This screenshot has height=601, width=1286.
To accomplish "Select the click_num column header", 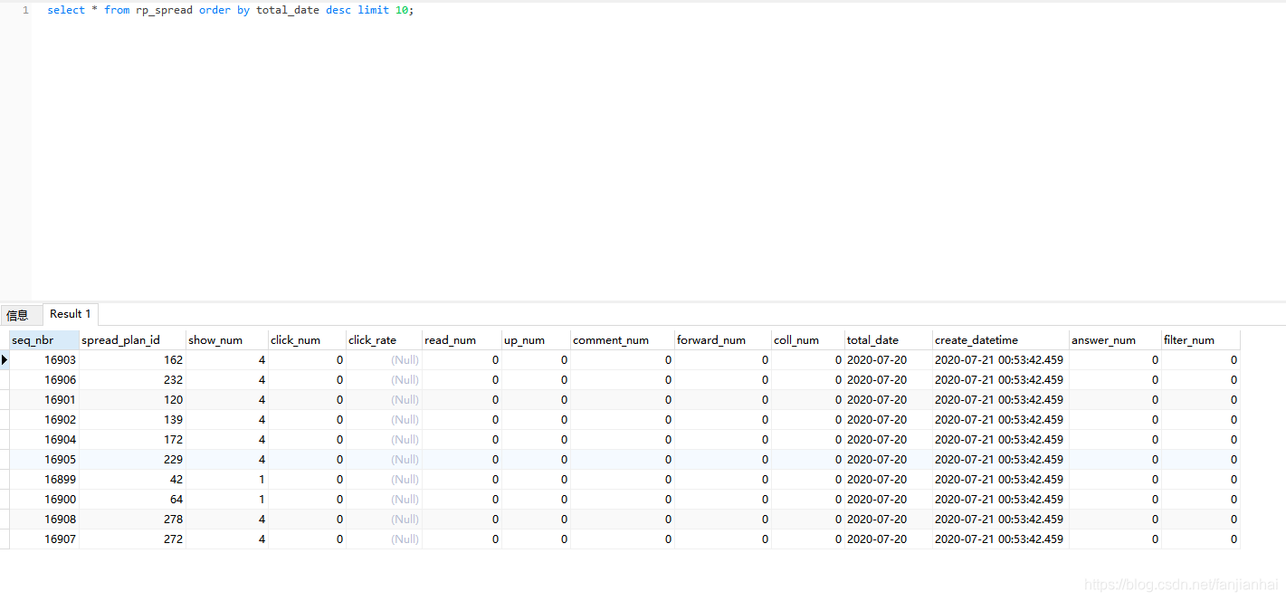I will 307,340.
